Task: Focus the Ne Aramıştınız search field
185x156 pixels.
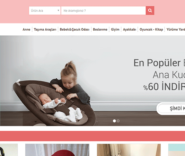Action: point(103,10)
